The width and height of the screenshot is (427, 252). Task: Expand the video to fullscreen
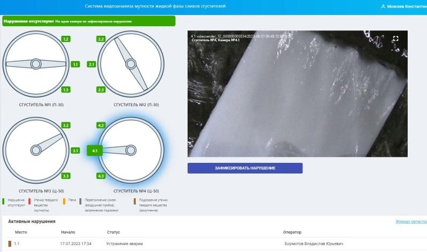[x=396, y=38]
